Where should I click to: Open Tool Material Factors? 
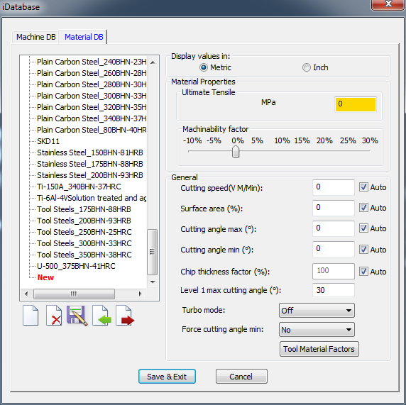pos(319,349)
